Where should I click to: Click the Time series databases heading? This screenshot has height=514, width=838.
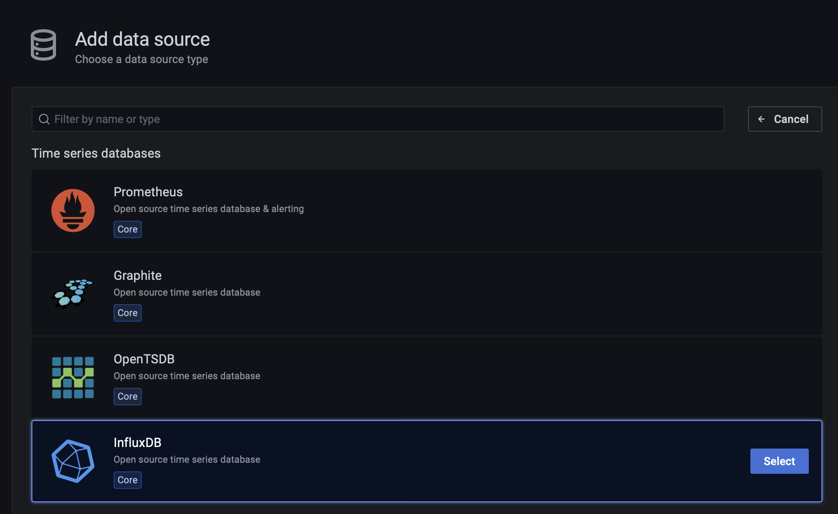[96, 153]
